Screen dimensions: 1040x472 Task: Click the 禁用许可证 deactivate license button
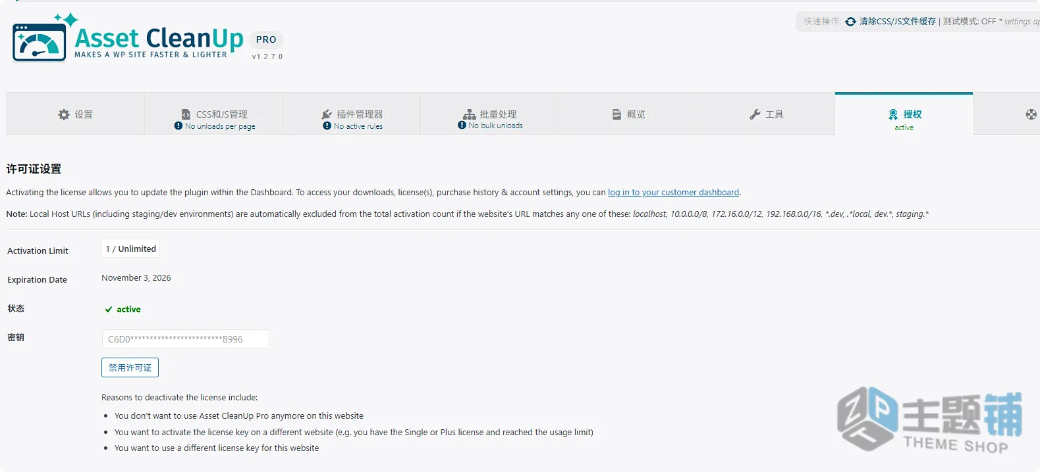pos(130,367)
